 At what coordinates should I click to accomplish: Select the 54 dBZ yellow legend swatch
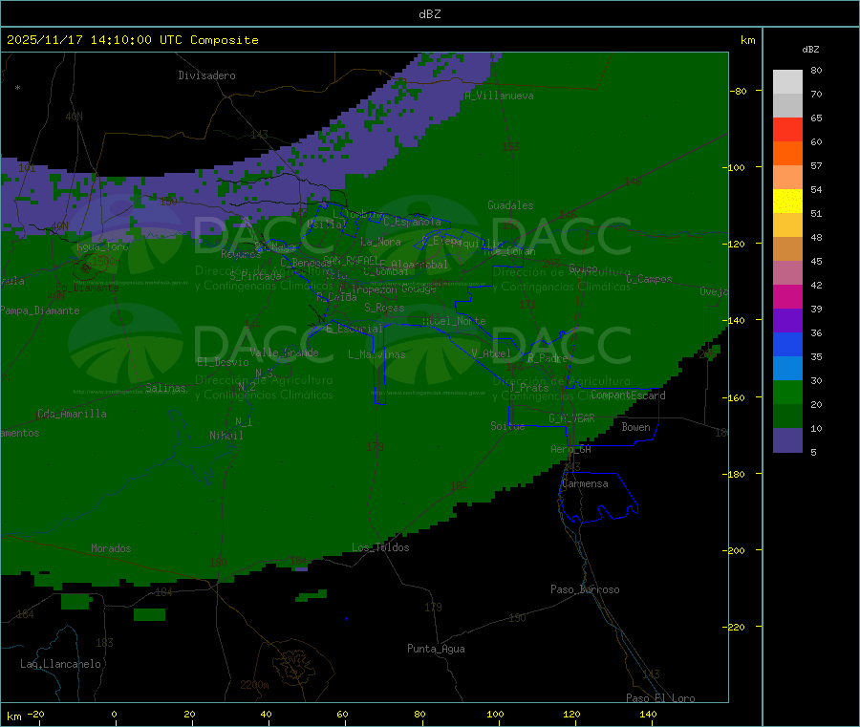[787, 202]
